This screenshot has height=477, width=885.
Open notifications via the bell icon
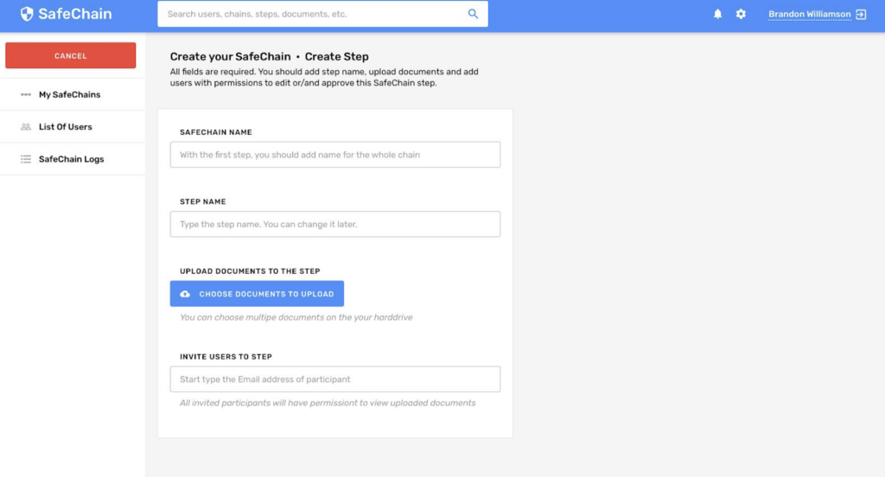coord(717,14)
